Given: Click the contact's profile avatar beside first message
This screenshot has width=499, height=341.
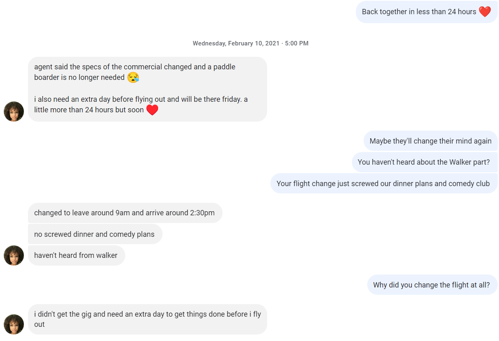Looking at the screenshot, I should [x=13, y=111].
